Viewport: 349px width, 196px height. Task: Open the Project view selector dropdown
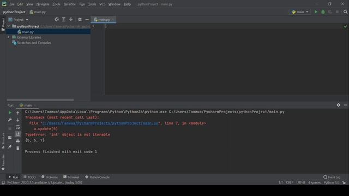click(x=19, y=20)
